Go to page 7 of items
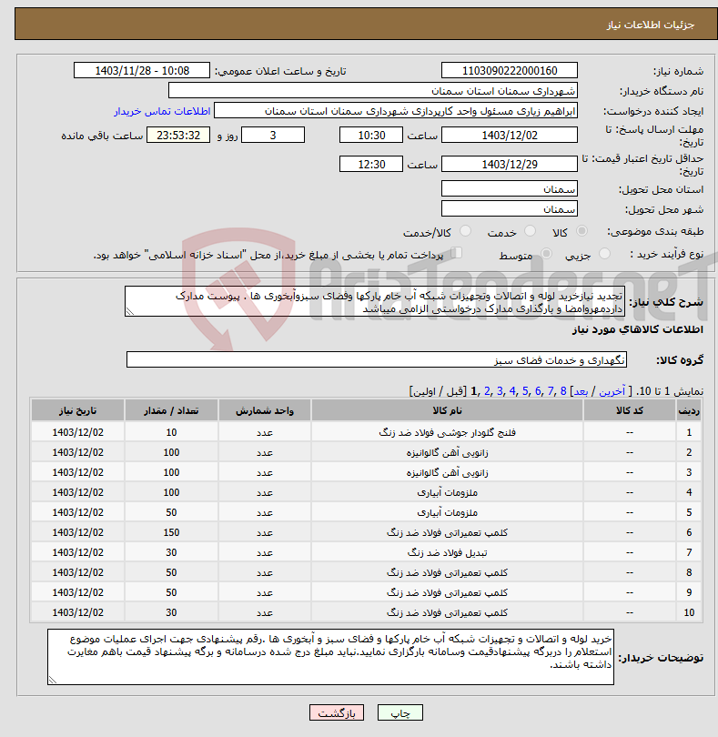 click(x=551, y=391)
